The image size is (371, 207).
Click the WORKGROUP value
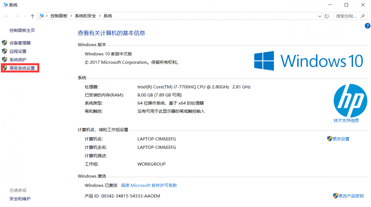click(152, 164)
